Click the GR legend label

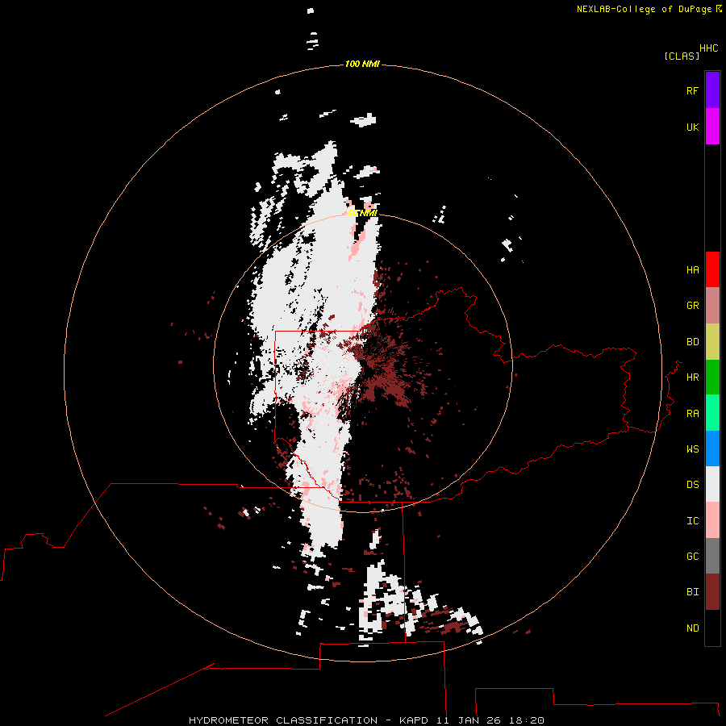(692, 306)
